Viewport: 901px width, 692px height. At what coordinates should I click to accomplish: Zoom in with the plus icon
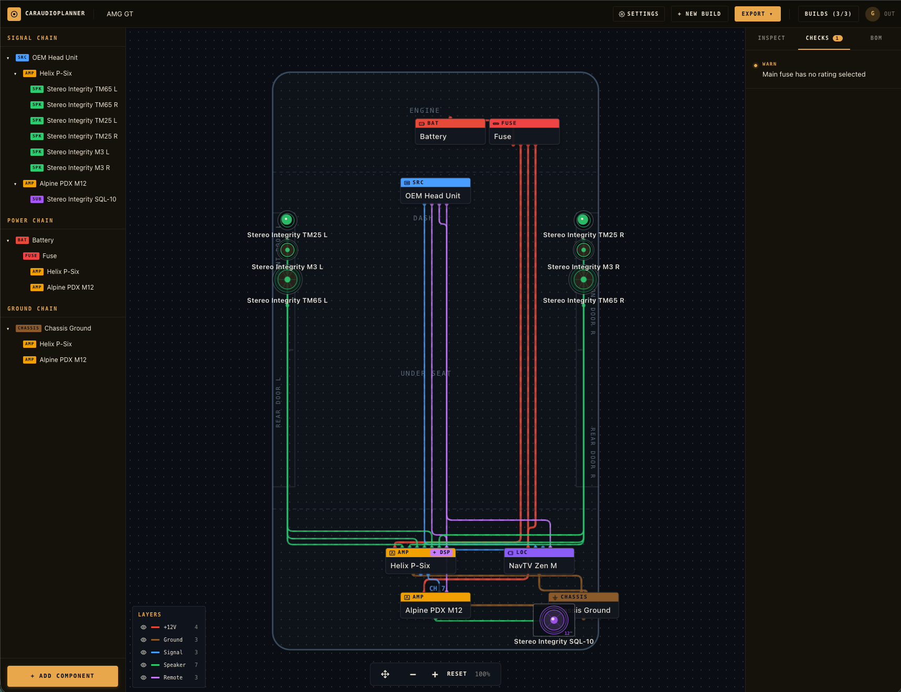(x=434, y=674)
